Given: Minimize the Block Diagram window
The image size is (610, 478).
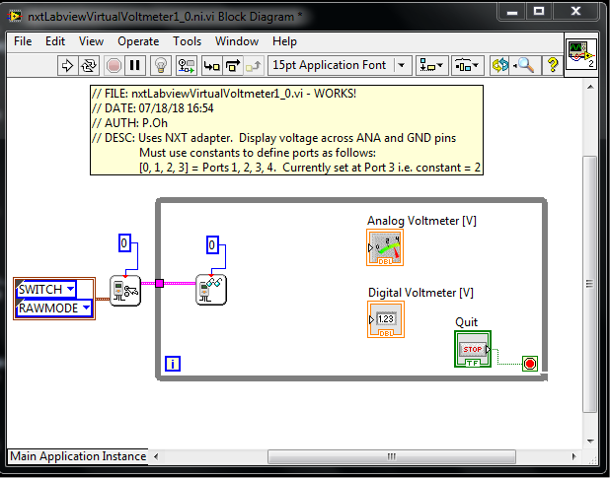Looking at the screenshot, I should (511, 12).
